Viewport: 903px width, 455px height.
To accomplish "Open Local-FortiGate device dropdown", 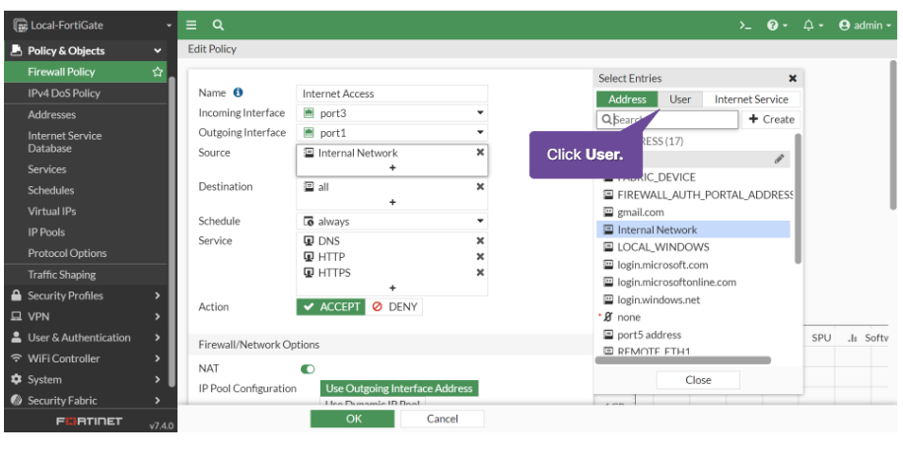I will [x=92, y=26].
